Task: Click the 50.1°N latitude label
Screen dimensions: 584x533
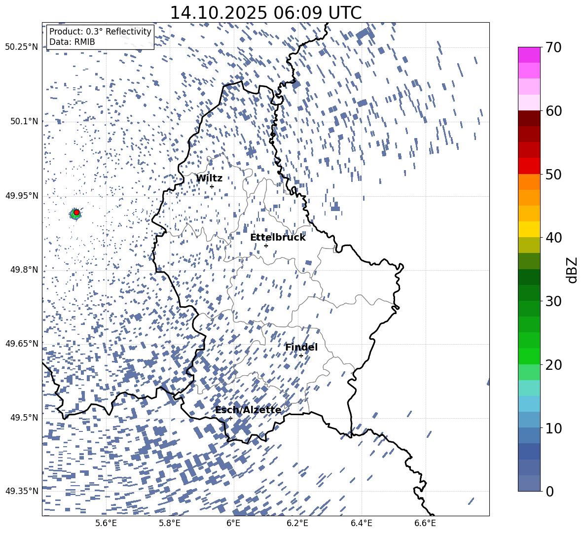Action: [24, 121]
